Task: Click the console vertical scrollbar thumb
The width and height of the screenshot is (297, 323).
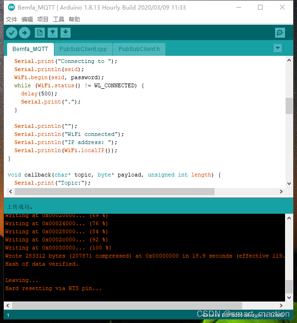Action: pyautogui.click(x=289, y=287)
